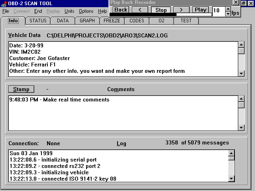Select the O2 tab

161,21
